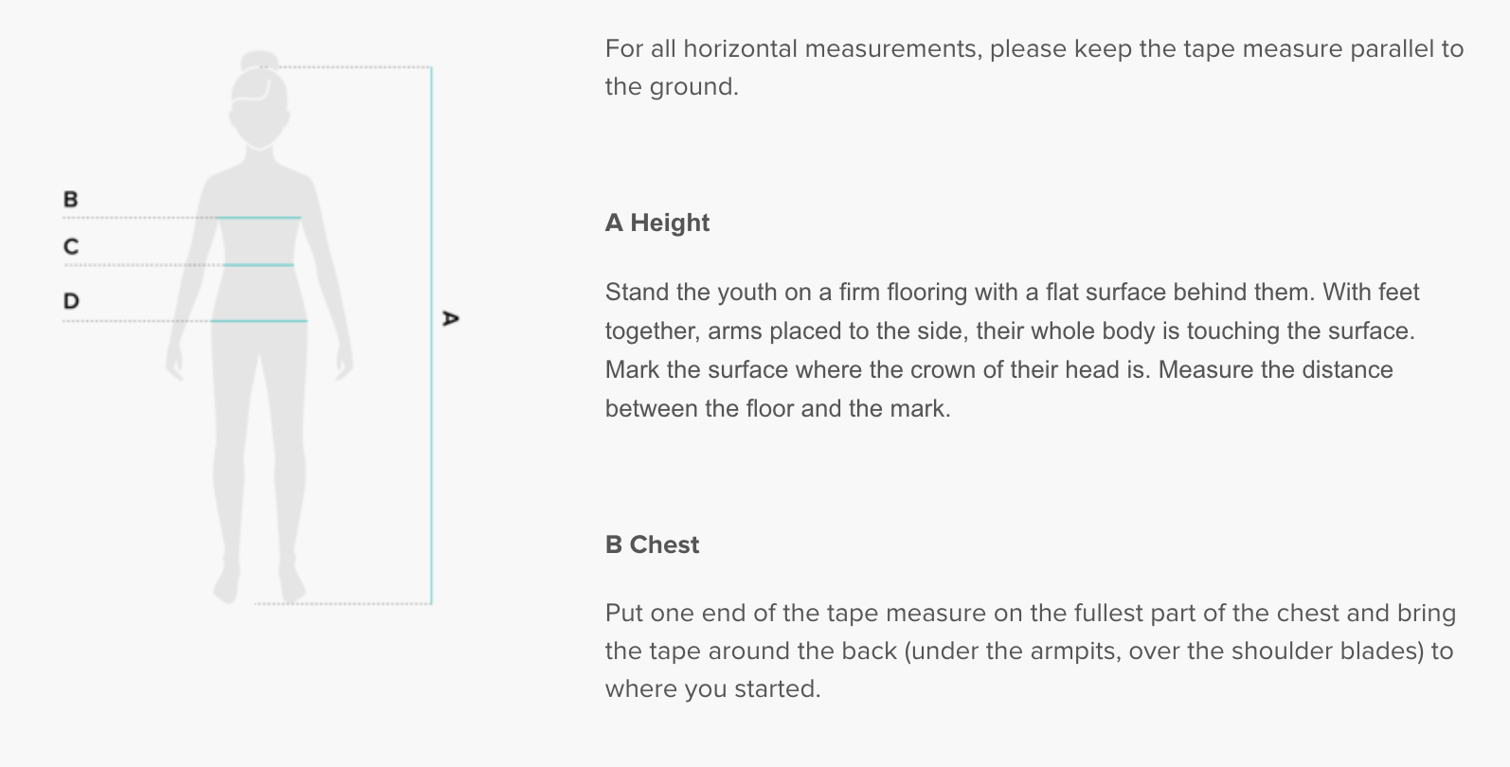This screenshot has height=767, width=1510.
Task: Click the "A Height" heading
Action: click(657, 223)
